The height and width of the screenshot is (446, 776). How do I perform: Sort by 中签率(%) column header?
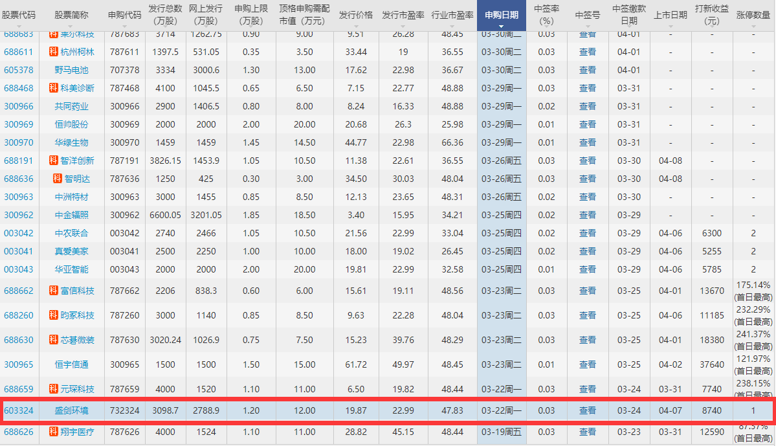(546, 15)
